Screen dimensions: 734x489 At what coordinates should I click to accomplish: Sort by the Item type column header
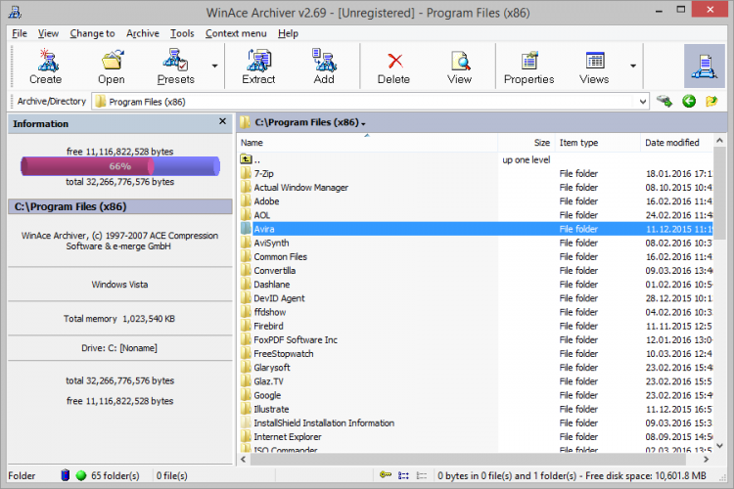[x=597, y=142]
